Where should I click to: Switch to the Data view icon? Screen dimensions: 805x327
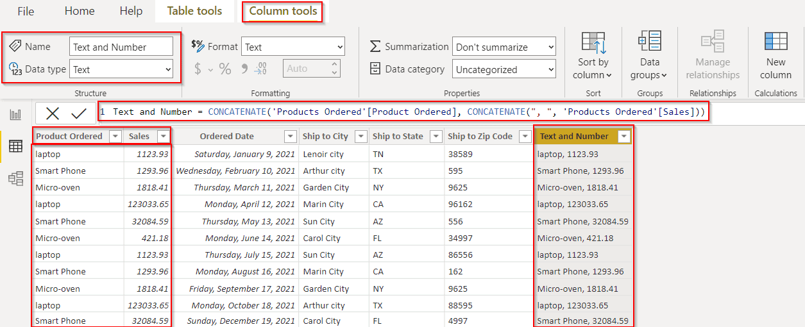click(x=15, y=146)
